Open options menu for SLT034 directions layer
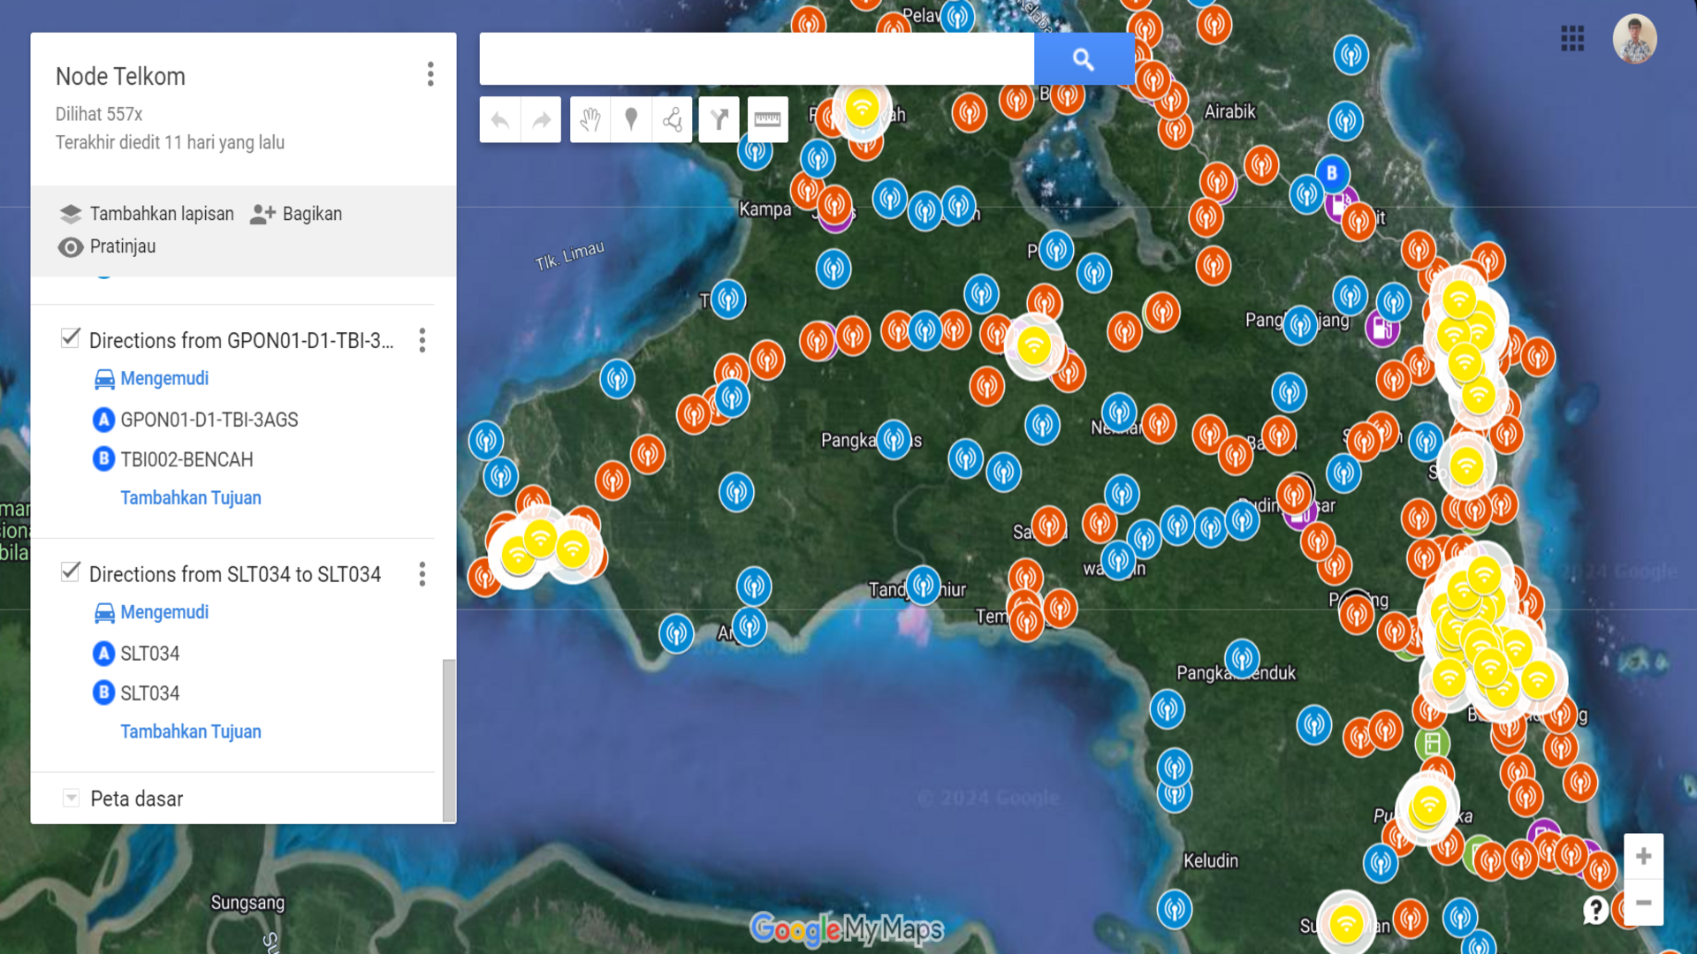 point(422,574)
